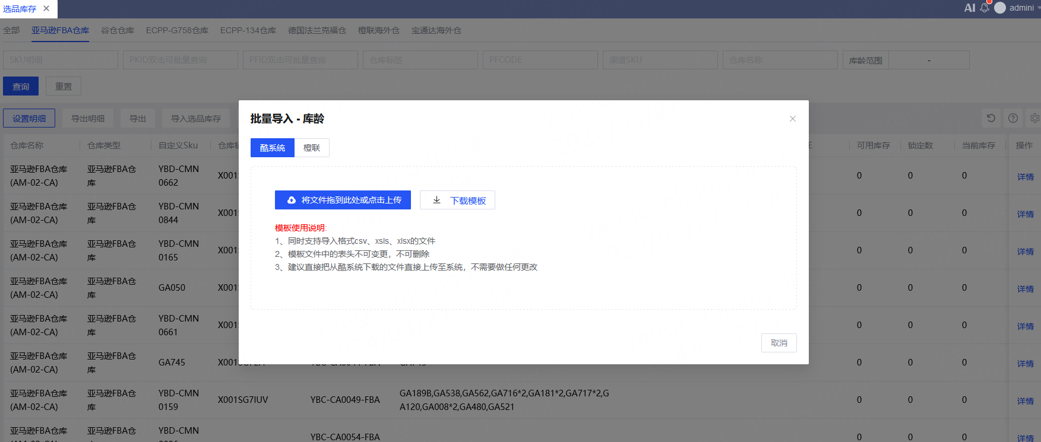Open the help question-mark icon
This screenshot has width=1041, height=442.
[1013, 118]
